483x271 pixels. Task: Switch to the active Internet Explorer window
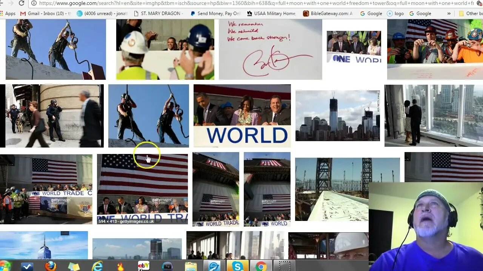(214, 266)
